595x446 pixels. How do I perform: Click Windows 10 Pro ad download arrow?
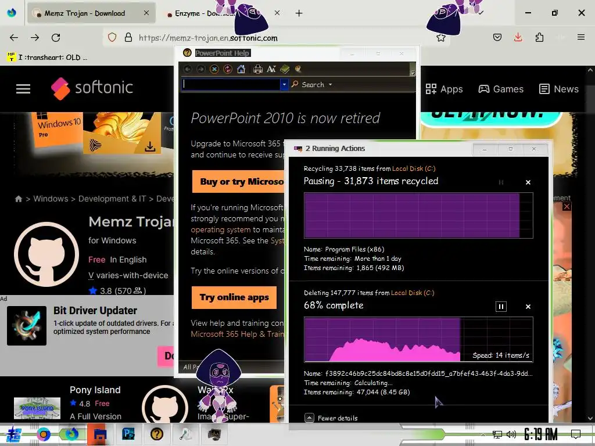(150, 147)
